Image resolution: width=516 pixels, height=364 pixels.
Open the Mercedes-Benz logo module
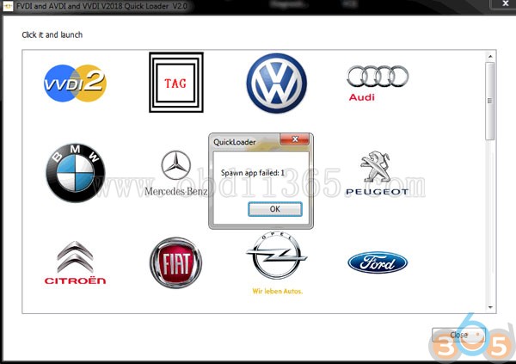coord(176,173)
